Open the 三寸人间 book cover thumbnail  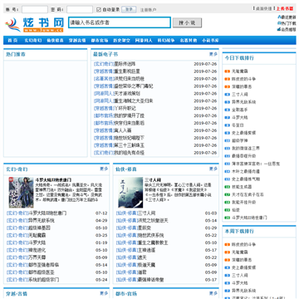(130, 193)
